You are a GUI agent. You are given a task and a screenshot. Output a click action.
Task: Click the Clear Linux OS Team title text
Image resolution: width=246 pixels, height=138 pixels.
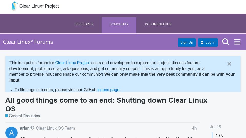pos(55,128)
